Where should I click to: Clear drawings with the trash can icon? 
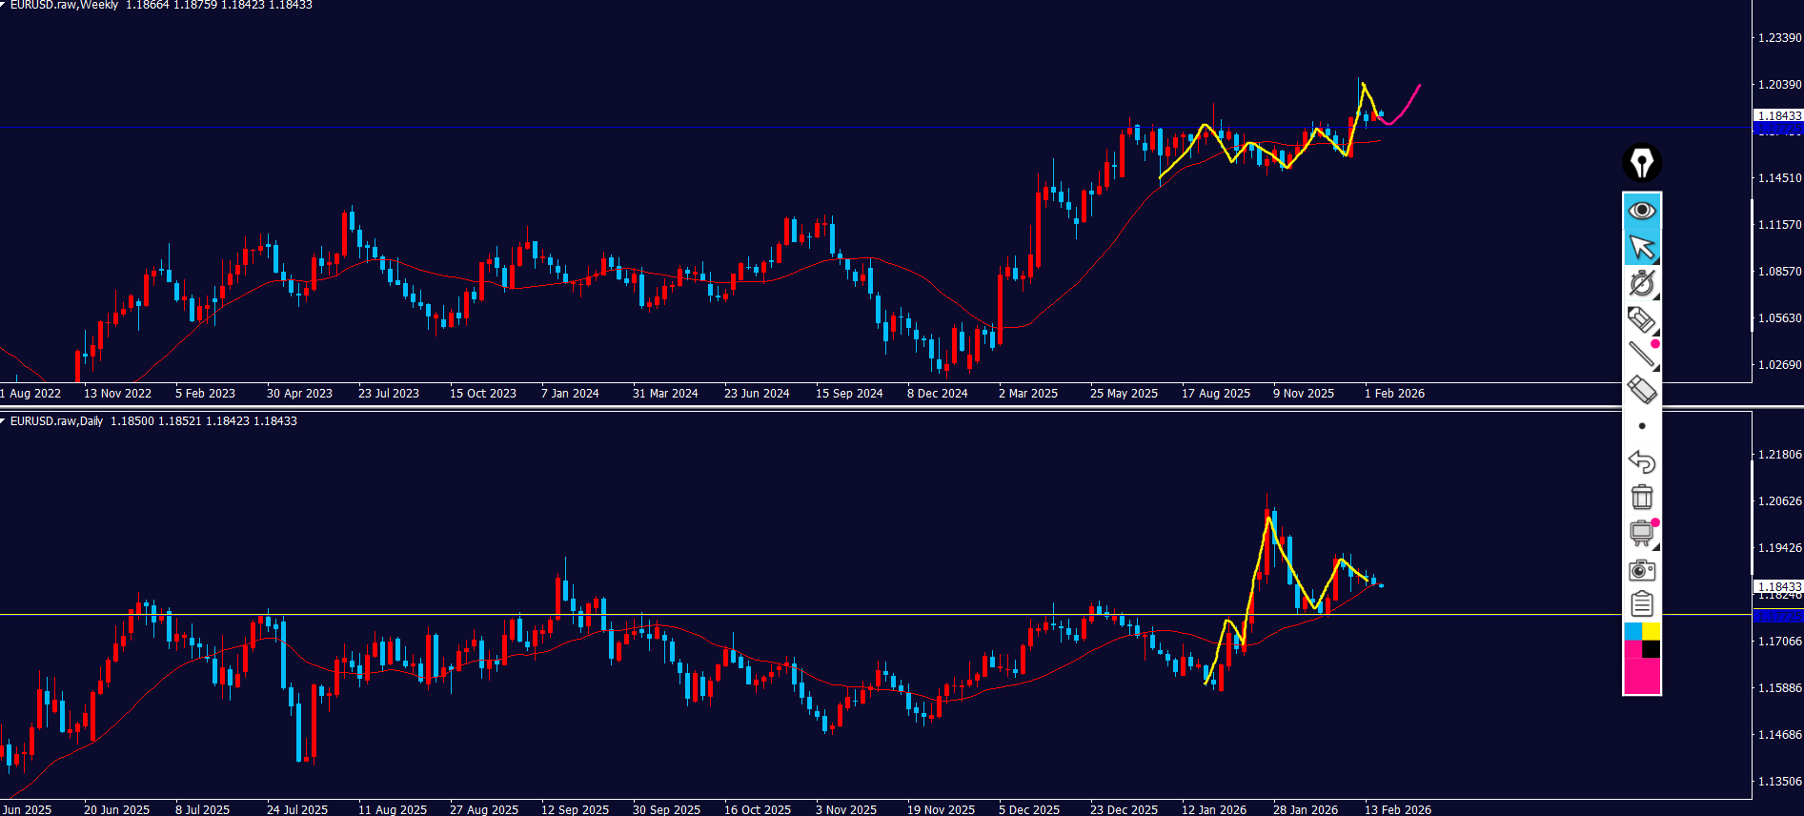point(1641,497)
